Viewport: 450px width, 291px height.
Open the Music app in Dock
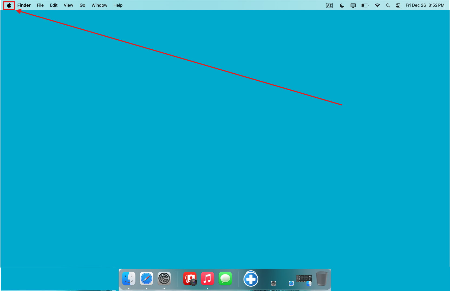point(207,279)
